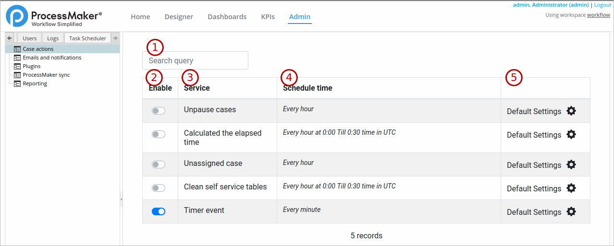Select Plugins icon in sidebar tree
Viewport: 614px width, 246px height.
coord(17,66)
